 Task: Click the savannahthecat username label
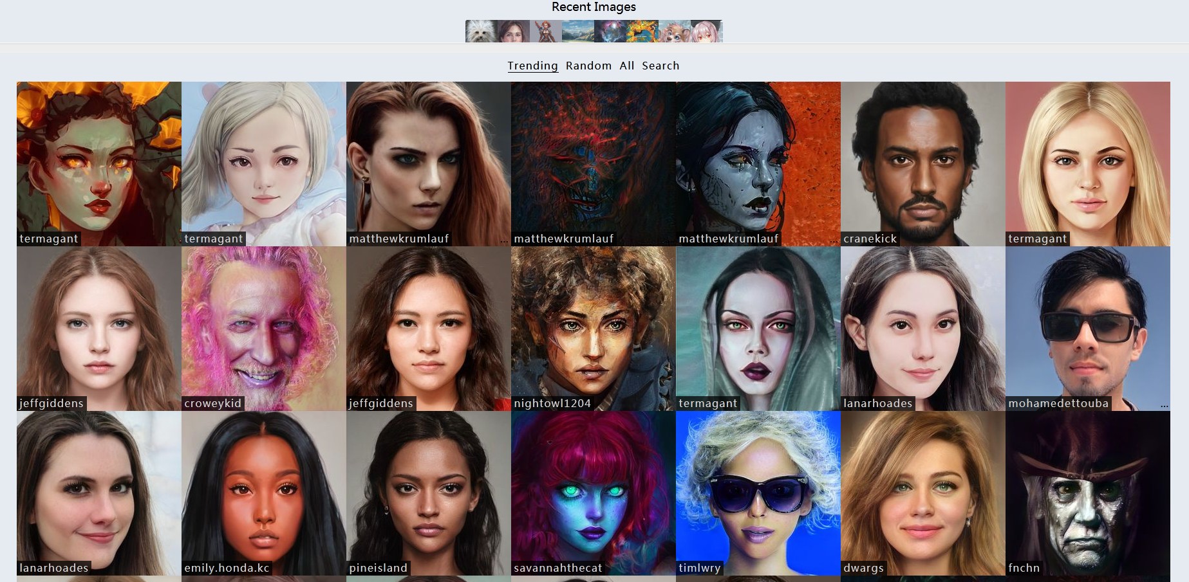click(557, 568)
